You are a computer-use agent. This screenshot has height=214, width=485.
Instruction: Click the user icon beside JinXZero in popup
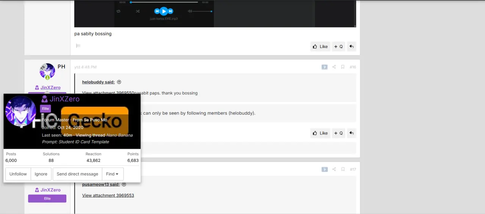(x=45, y=99)
